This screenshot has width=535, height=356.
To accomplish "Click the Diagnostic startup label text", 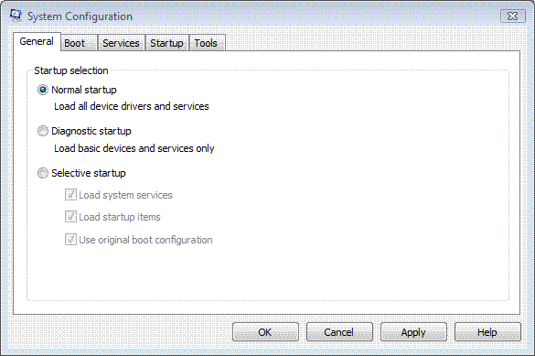I will pyautogui.click(x=91, y=132).
